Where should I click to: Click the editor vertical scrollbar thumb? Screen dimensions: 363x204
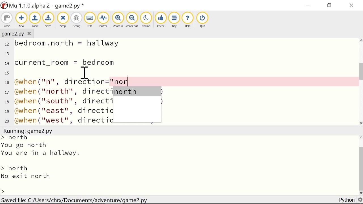[x=361, y=71]
